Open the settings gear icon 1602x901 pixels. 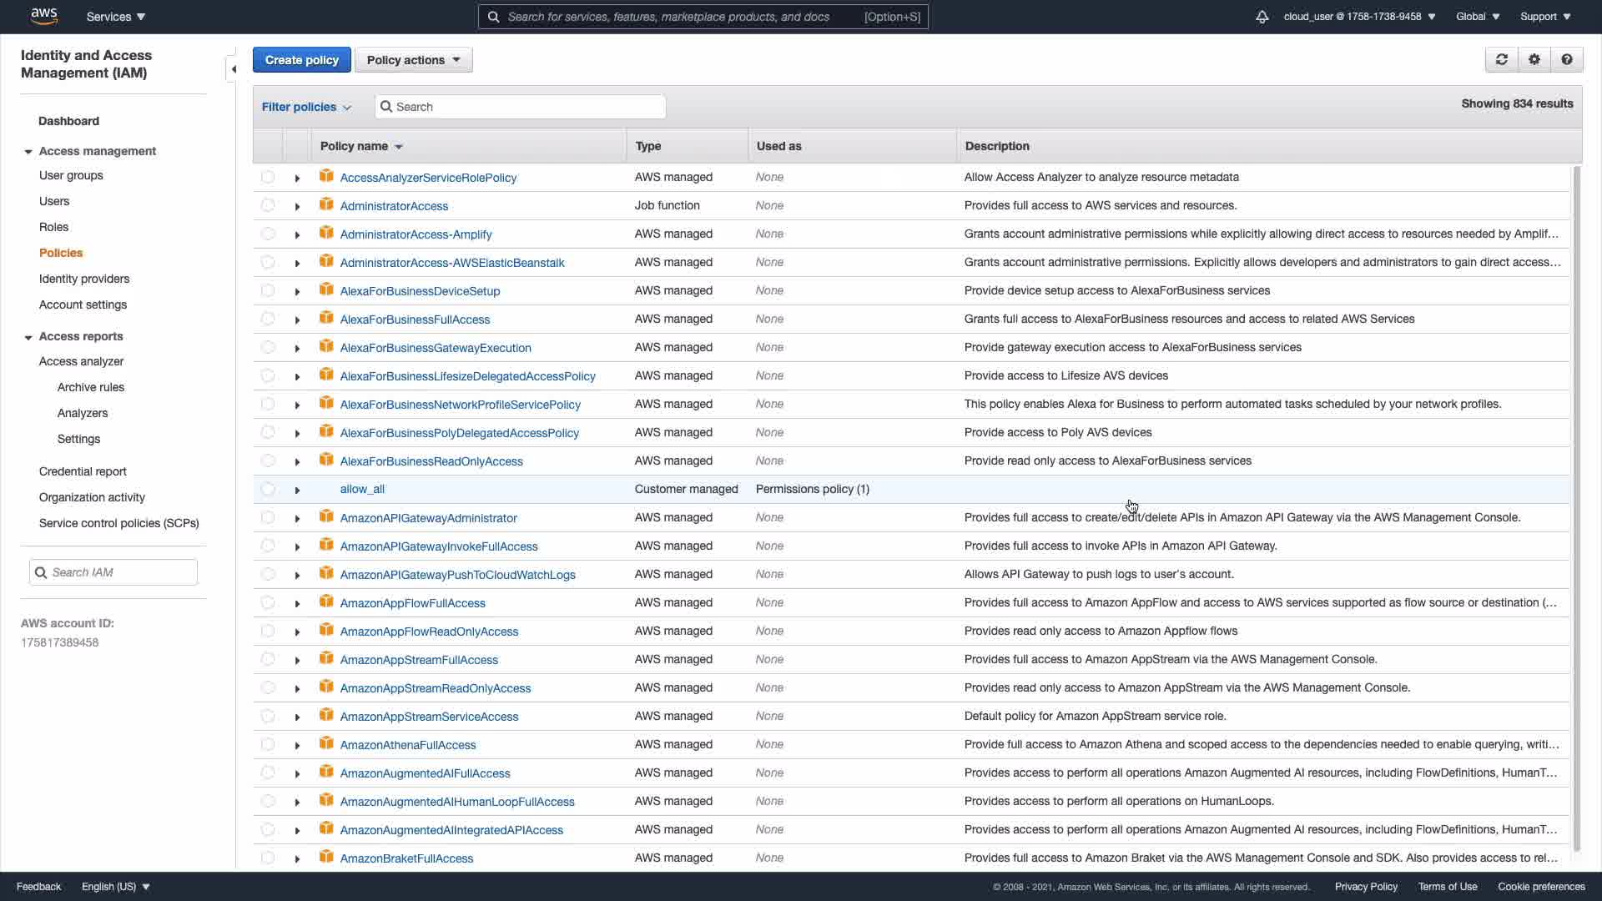click(1534, 59)
